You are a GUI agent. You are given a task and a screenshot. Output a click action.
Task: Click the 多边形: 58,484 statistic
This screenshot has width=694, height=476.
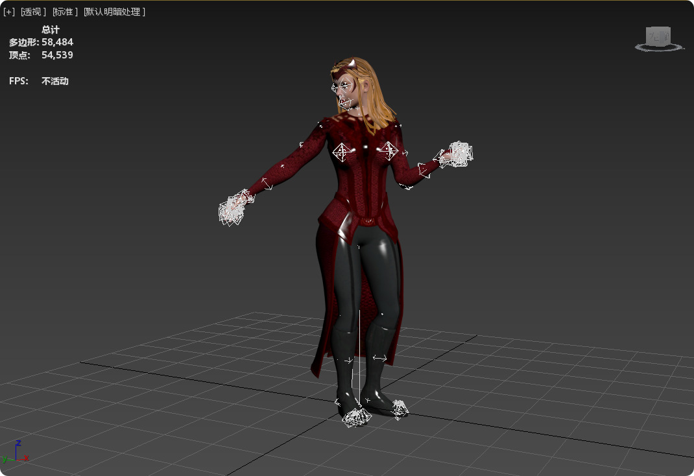tap(41, 42)
